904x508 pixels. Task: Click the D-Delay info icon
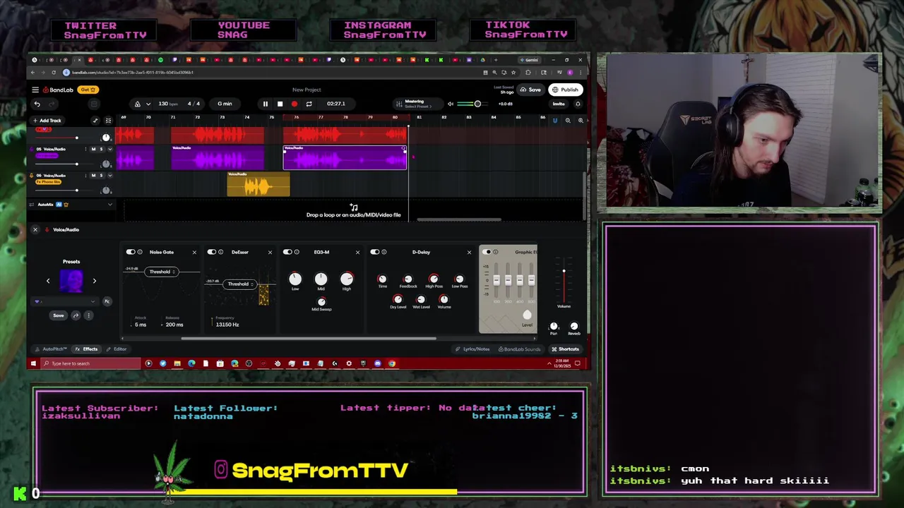[384, 252]
